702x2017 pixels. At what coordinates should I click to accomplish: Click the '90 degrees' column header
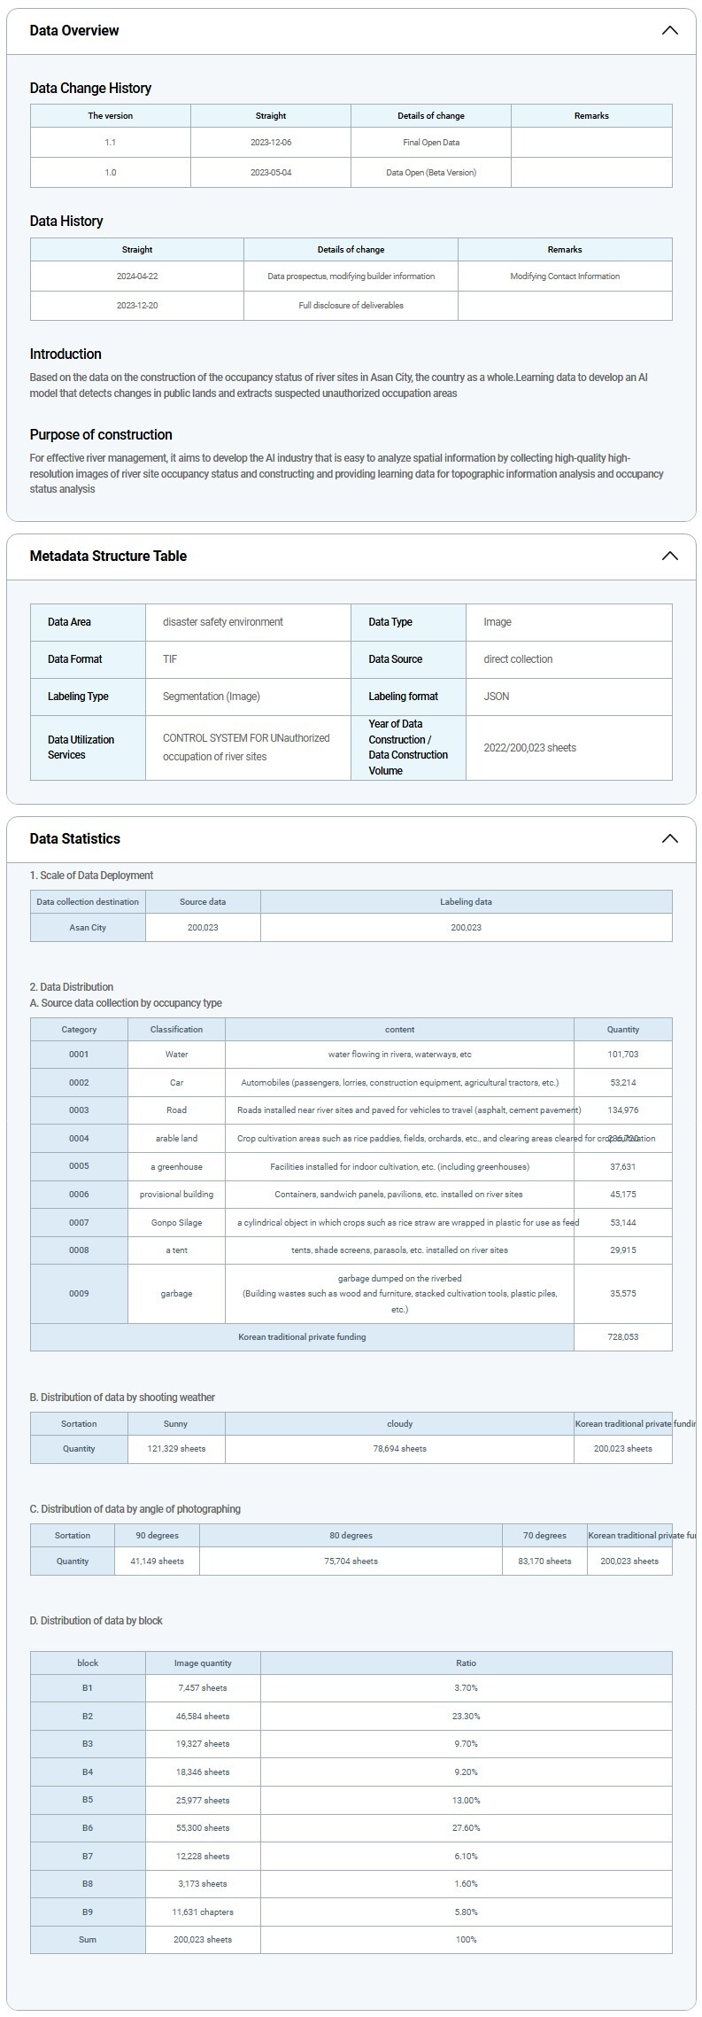coord(157,1536)
